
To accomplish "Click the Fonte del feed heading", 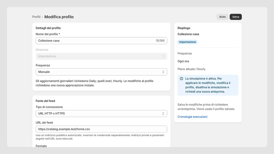I will 46,101.
